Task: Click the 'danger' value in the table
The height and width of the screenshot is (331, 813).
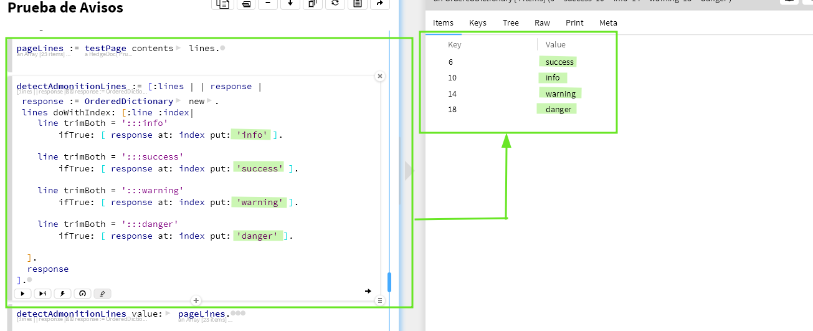Action: [x=558, y=109]
